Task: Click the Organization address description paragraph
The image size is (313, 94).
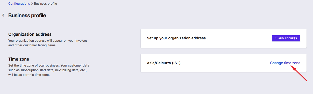Action: point(50,43)
